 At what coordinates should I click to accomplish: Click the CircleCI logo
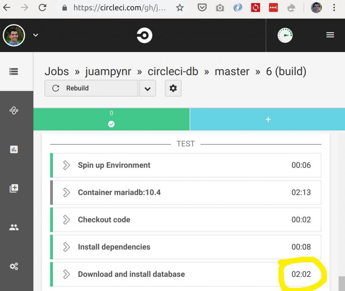click(x=145, y=35)
